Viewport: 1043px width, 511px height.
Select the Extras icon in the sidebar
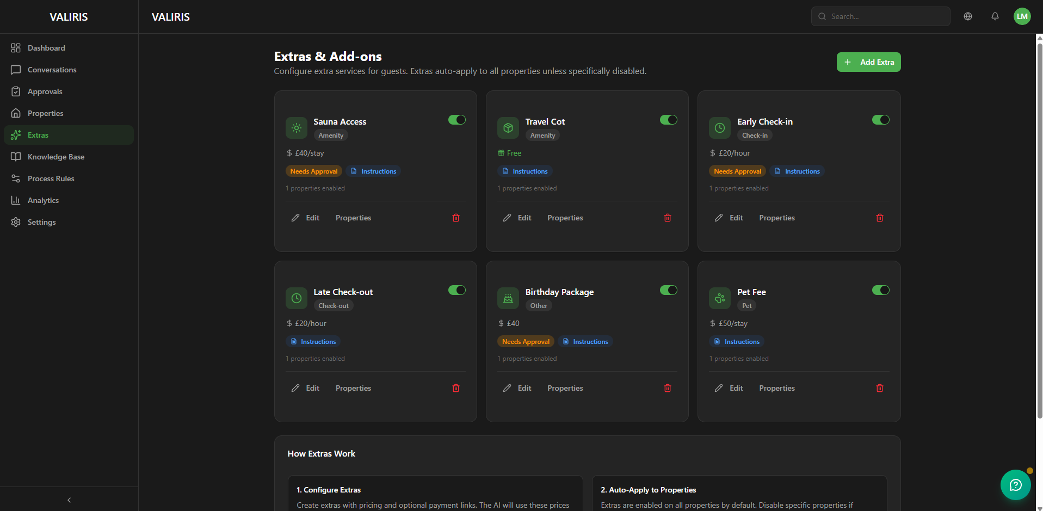16,135
